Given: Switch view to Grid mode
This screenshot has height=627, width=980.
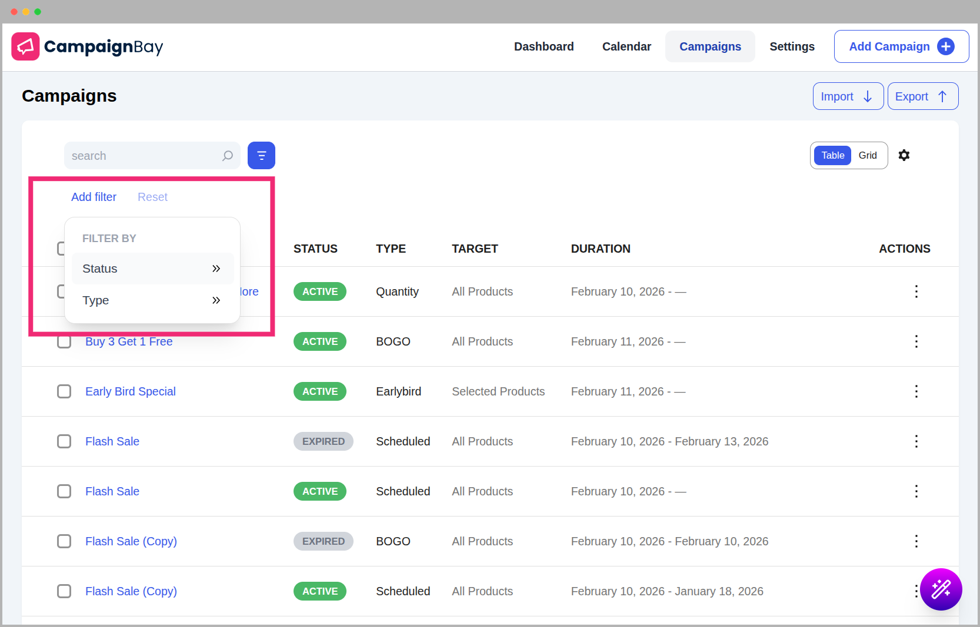Looking at the screenshot, I should (868, 155).
